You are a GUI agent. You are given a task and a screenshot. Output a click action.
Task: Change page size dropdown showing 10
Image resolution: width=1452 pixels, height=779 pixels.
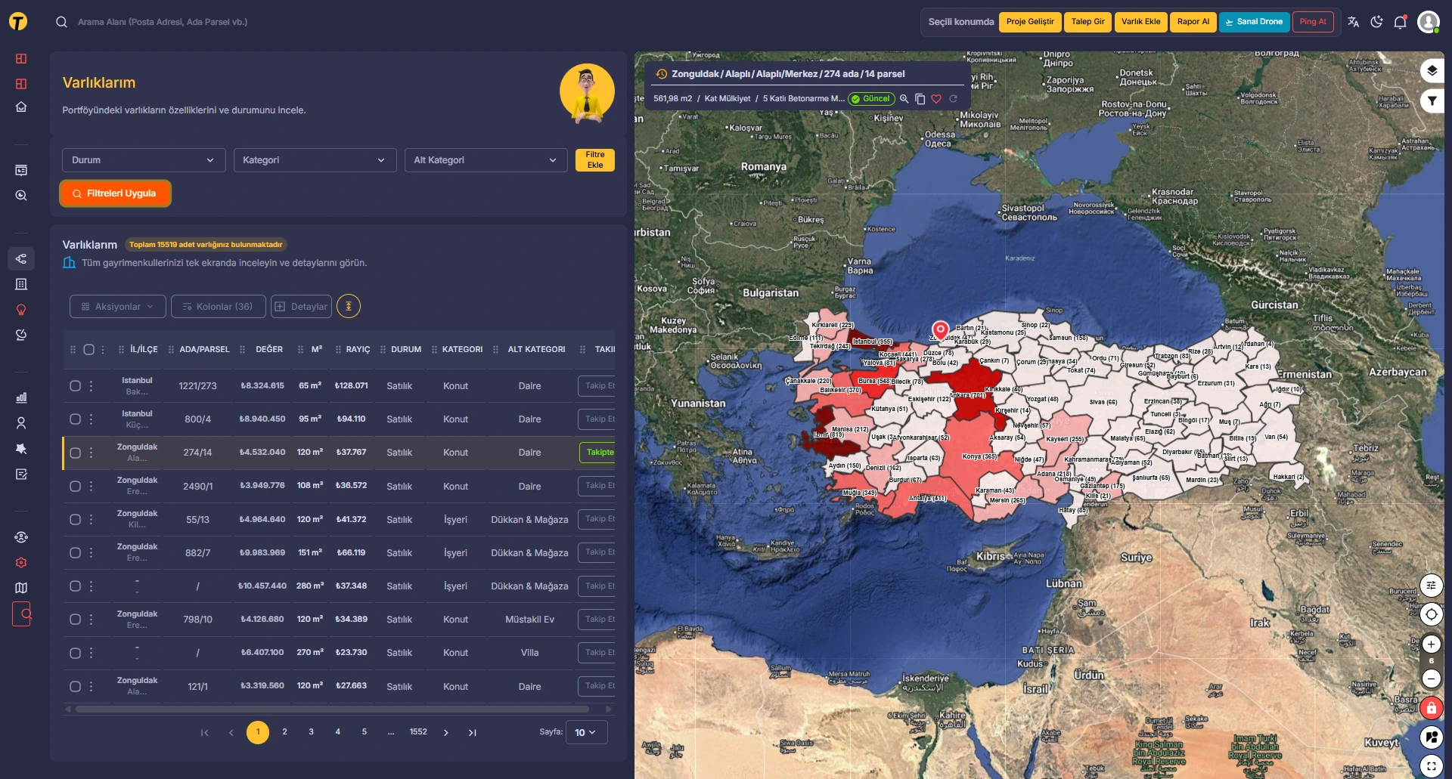coord(585,732)
